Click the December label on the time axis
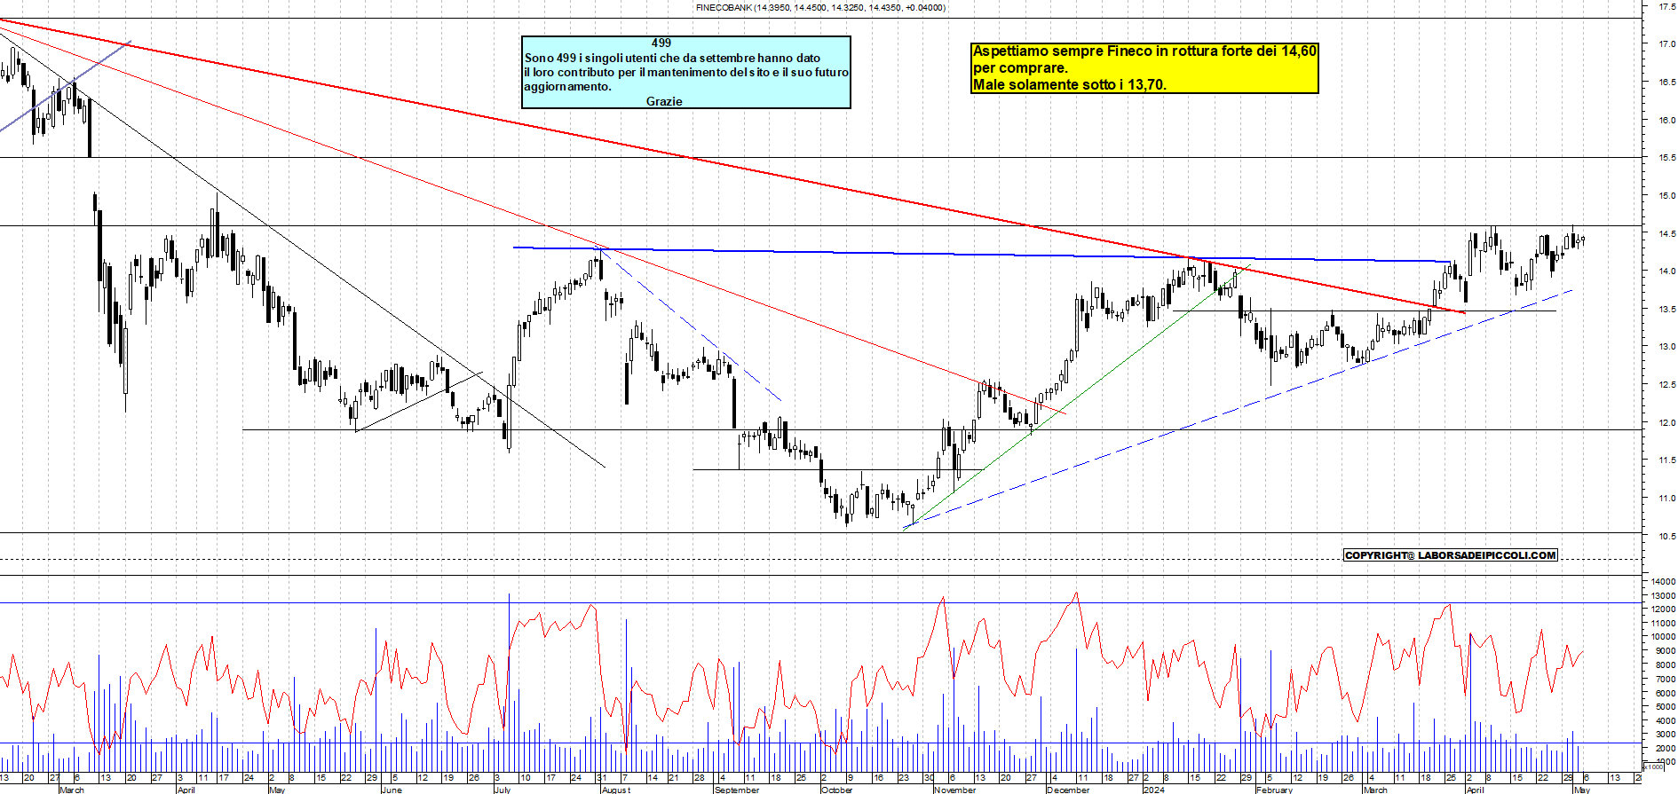The image size is (1678, 794). pyautogui.click(x=1068, y=790)
